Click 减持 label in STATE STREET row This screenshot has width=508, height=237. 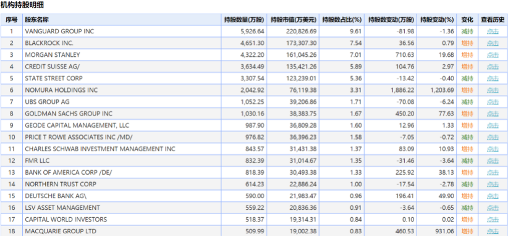[x=467, y=78]
